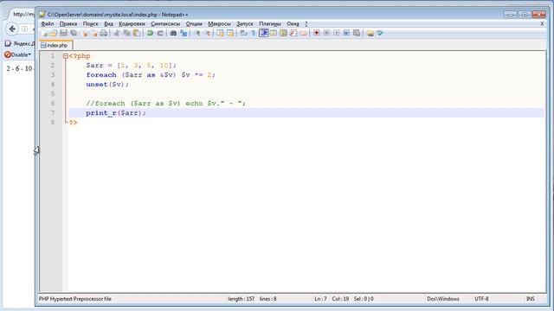This screenshot has height=311, width=554.
Task: Toggle word wrap toolbar icon
Action: tap(244, 33)
